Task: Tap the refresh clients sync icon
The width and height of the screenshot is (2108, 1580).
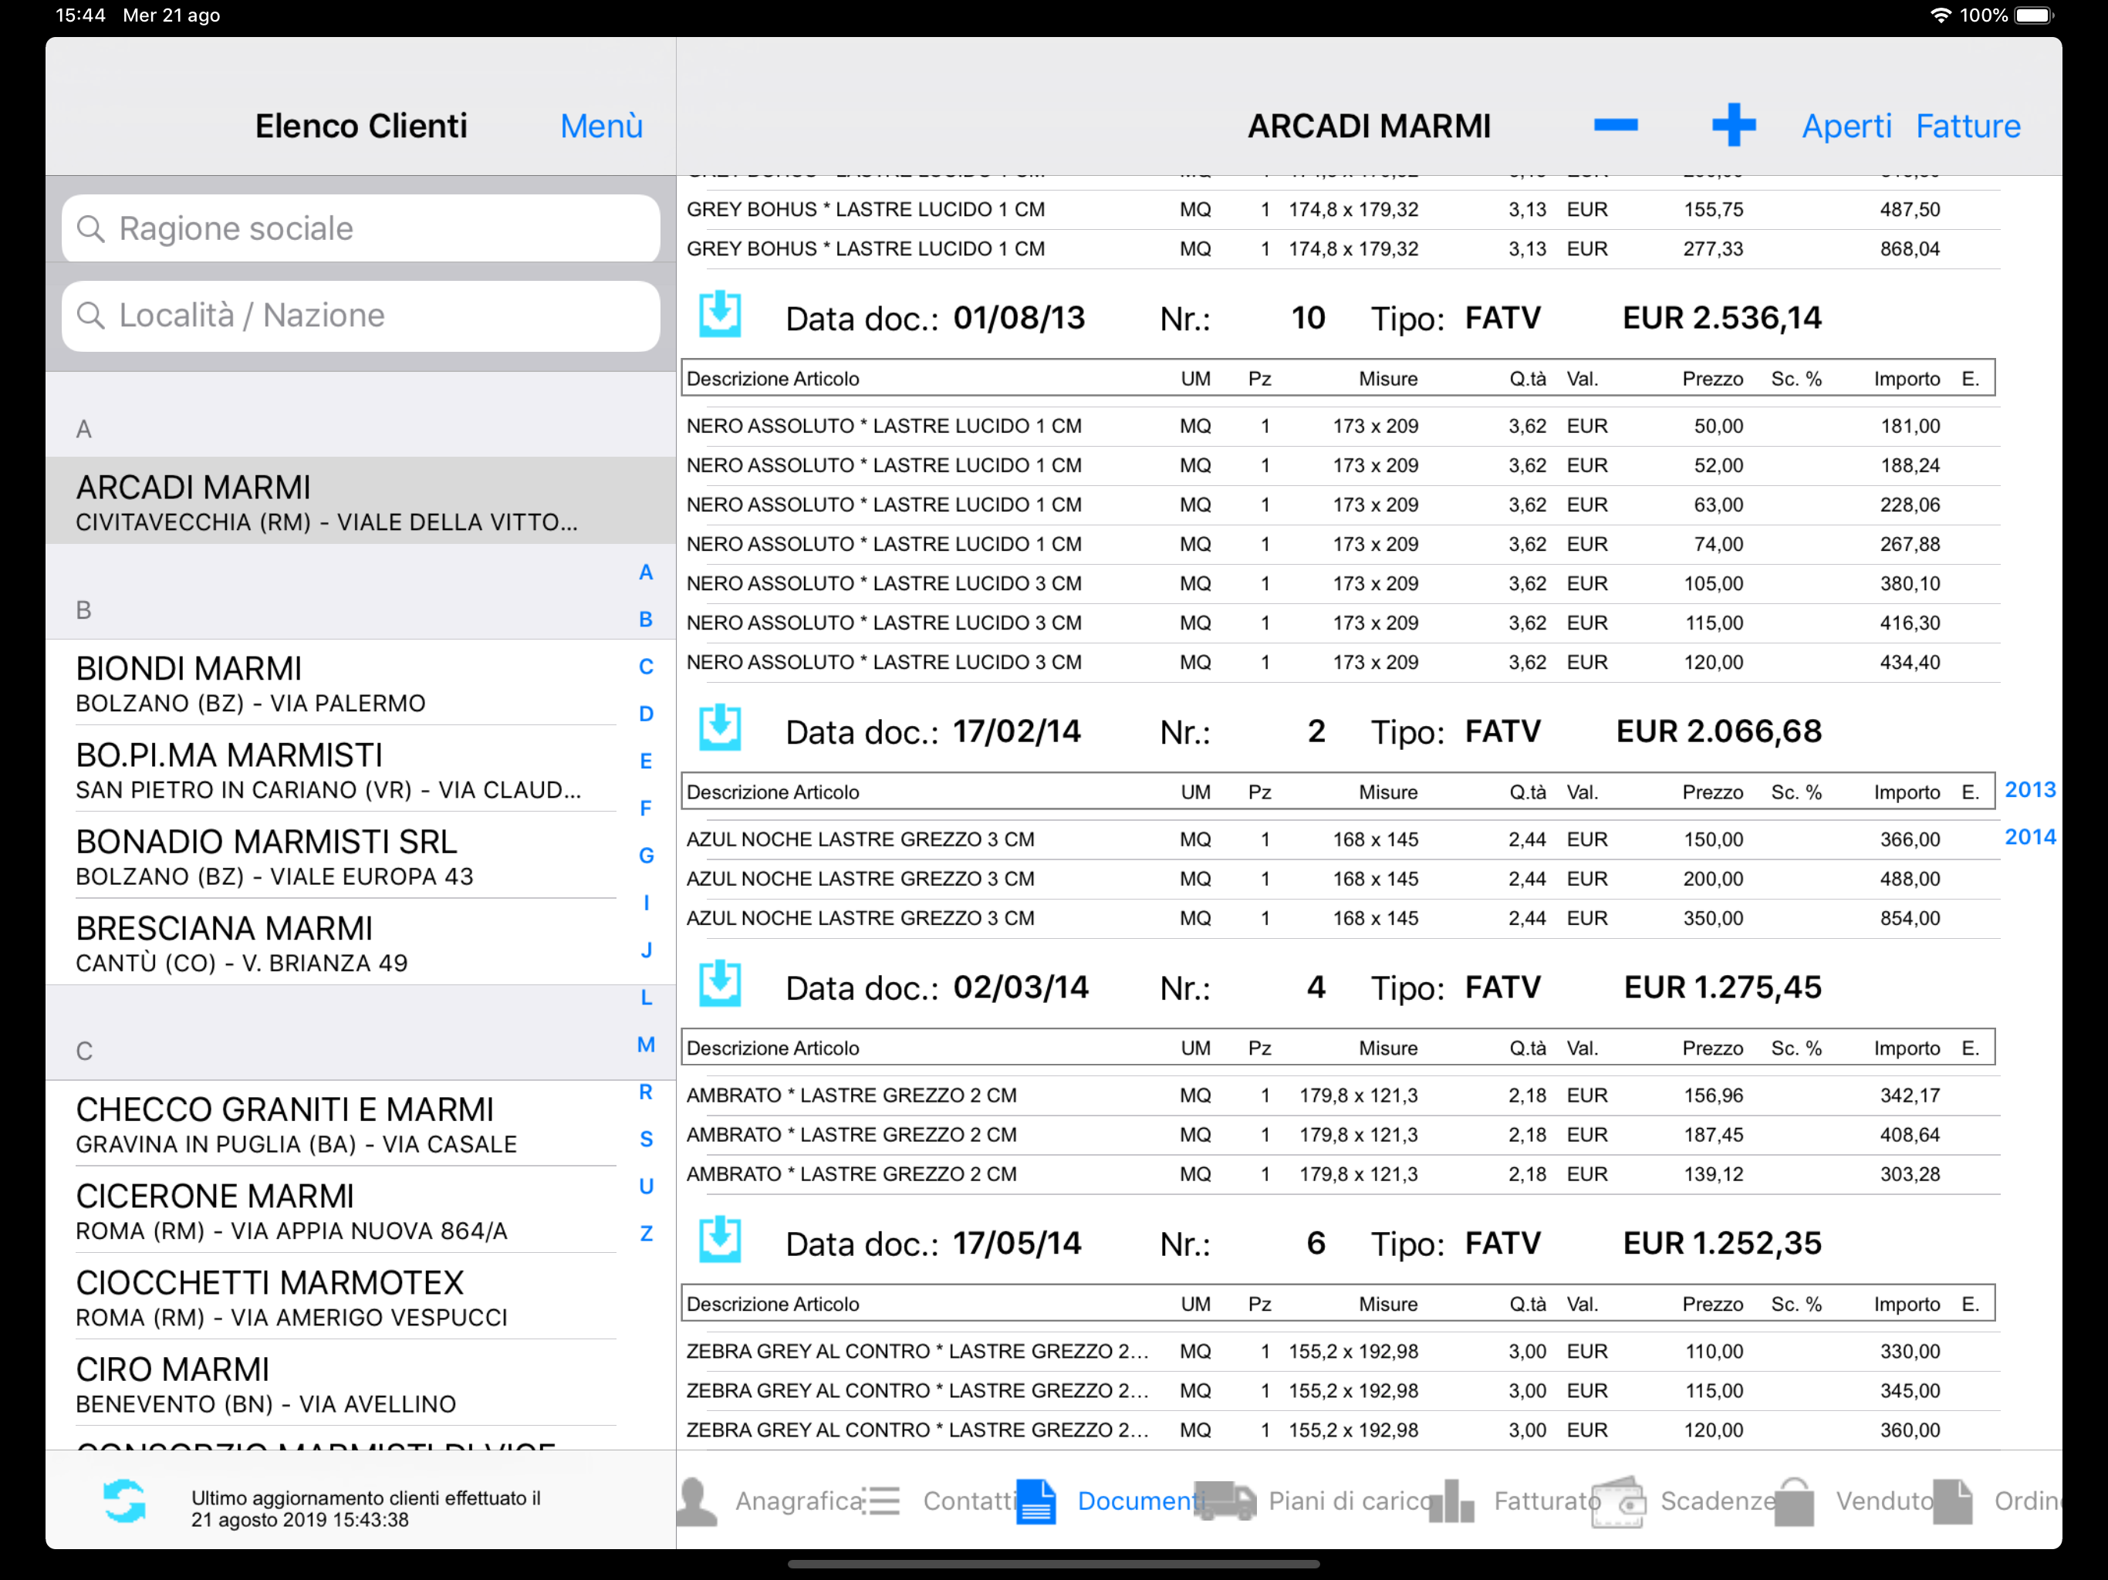Action: pos(125,1501)
